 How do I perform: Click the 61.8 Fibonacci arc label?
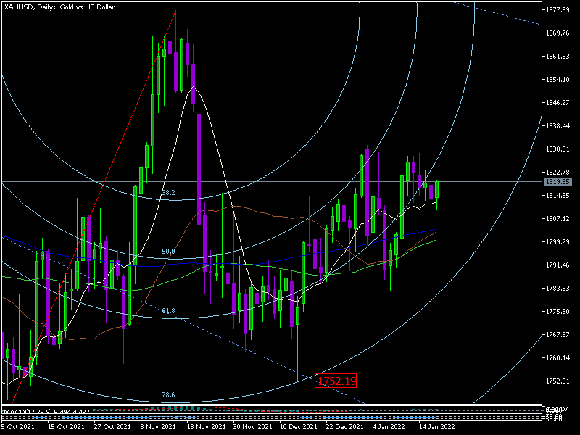coord(167,311)
